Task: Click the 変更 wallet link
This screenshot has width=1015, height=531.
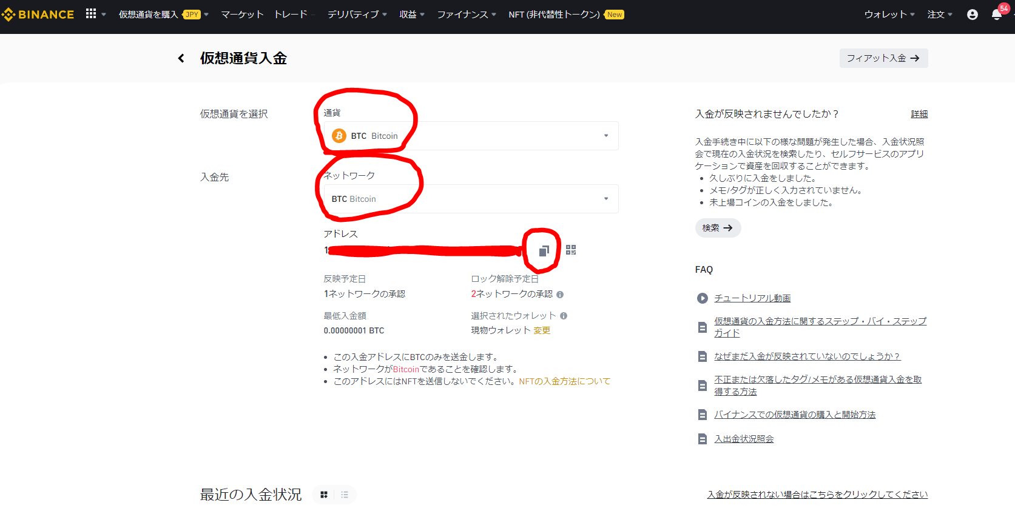Action: [x=542, y=330]
